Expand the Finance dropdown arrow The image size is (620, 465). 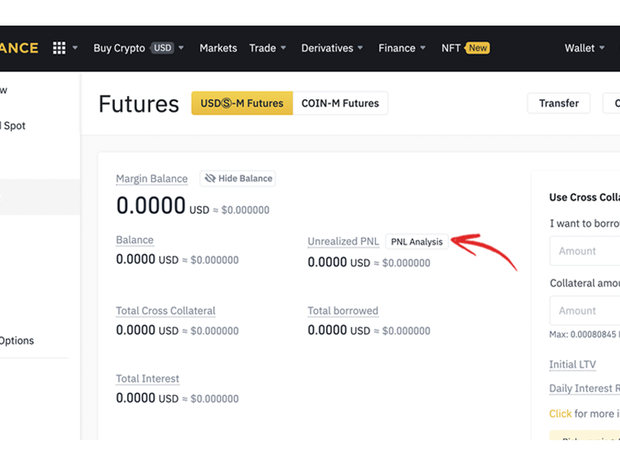(422, 48)
